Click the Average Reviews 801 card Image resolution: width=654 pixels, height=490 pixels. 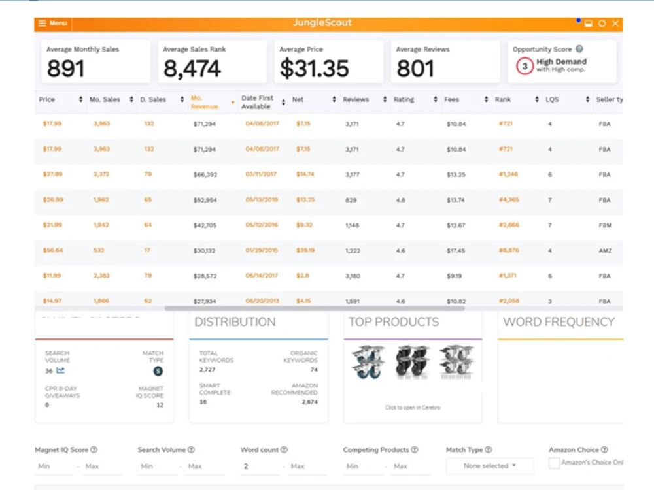coord(445,61)
